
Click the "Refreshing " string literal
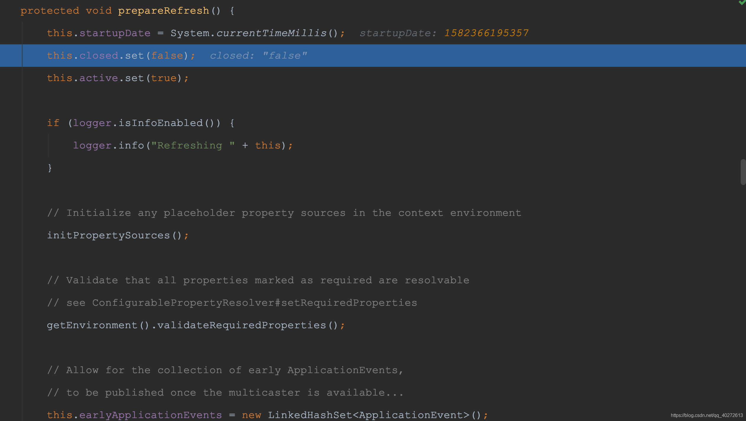point(193,145)
